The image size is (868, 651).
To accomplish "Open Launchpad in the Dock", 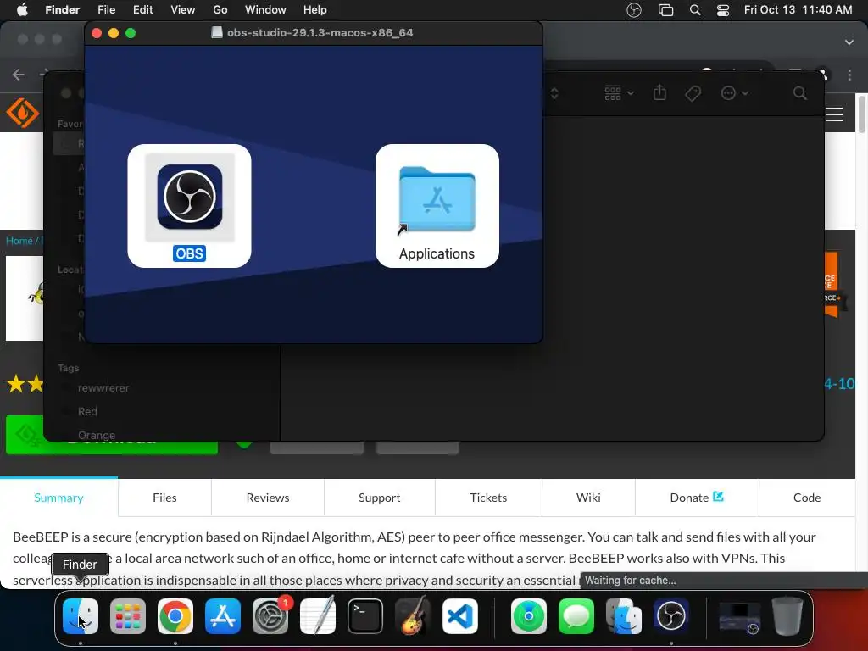I will tap(128, 616).
